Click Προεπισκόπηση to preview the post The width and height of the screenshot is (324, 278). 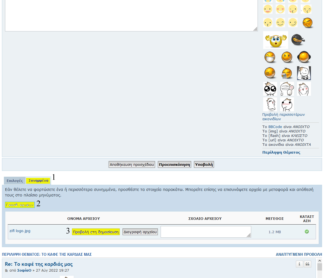pyautogui.click(x=175, y=164)
